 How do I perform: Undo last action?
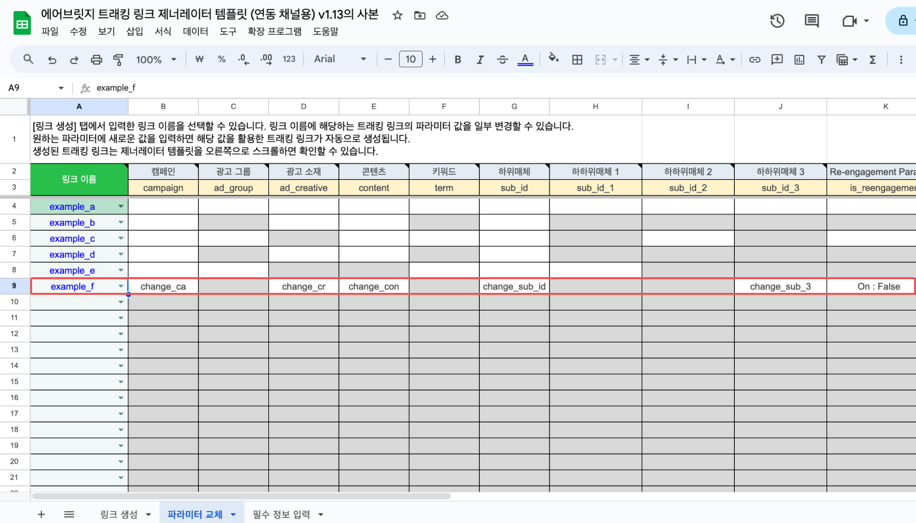(x=52, y=59)
